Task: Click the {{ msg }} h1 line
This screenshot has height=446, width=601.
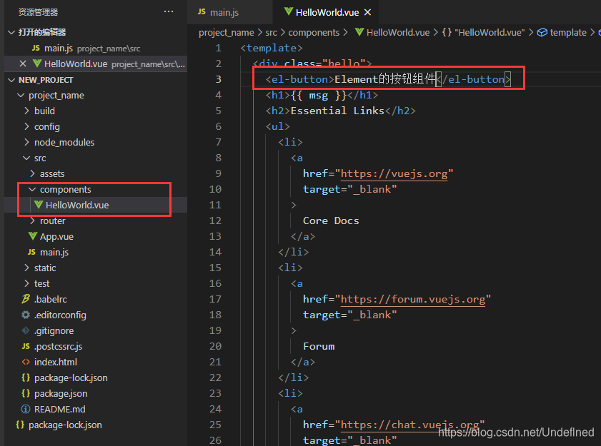Action: 322,96
